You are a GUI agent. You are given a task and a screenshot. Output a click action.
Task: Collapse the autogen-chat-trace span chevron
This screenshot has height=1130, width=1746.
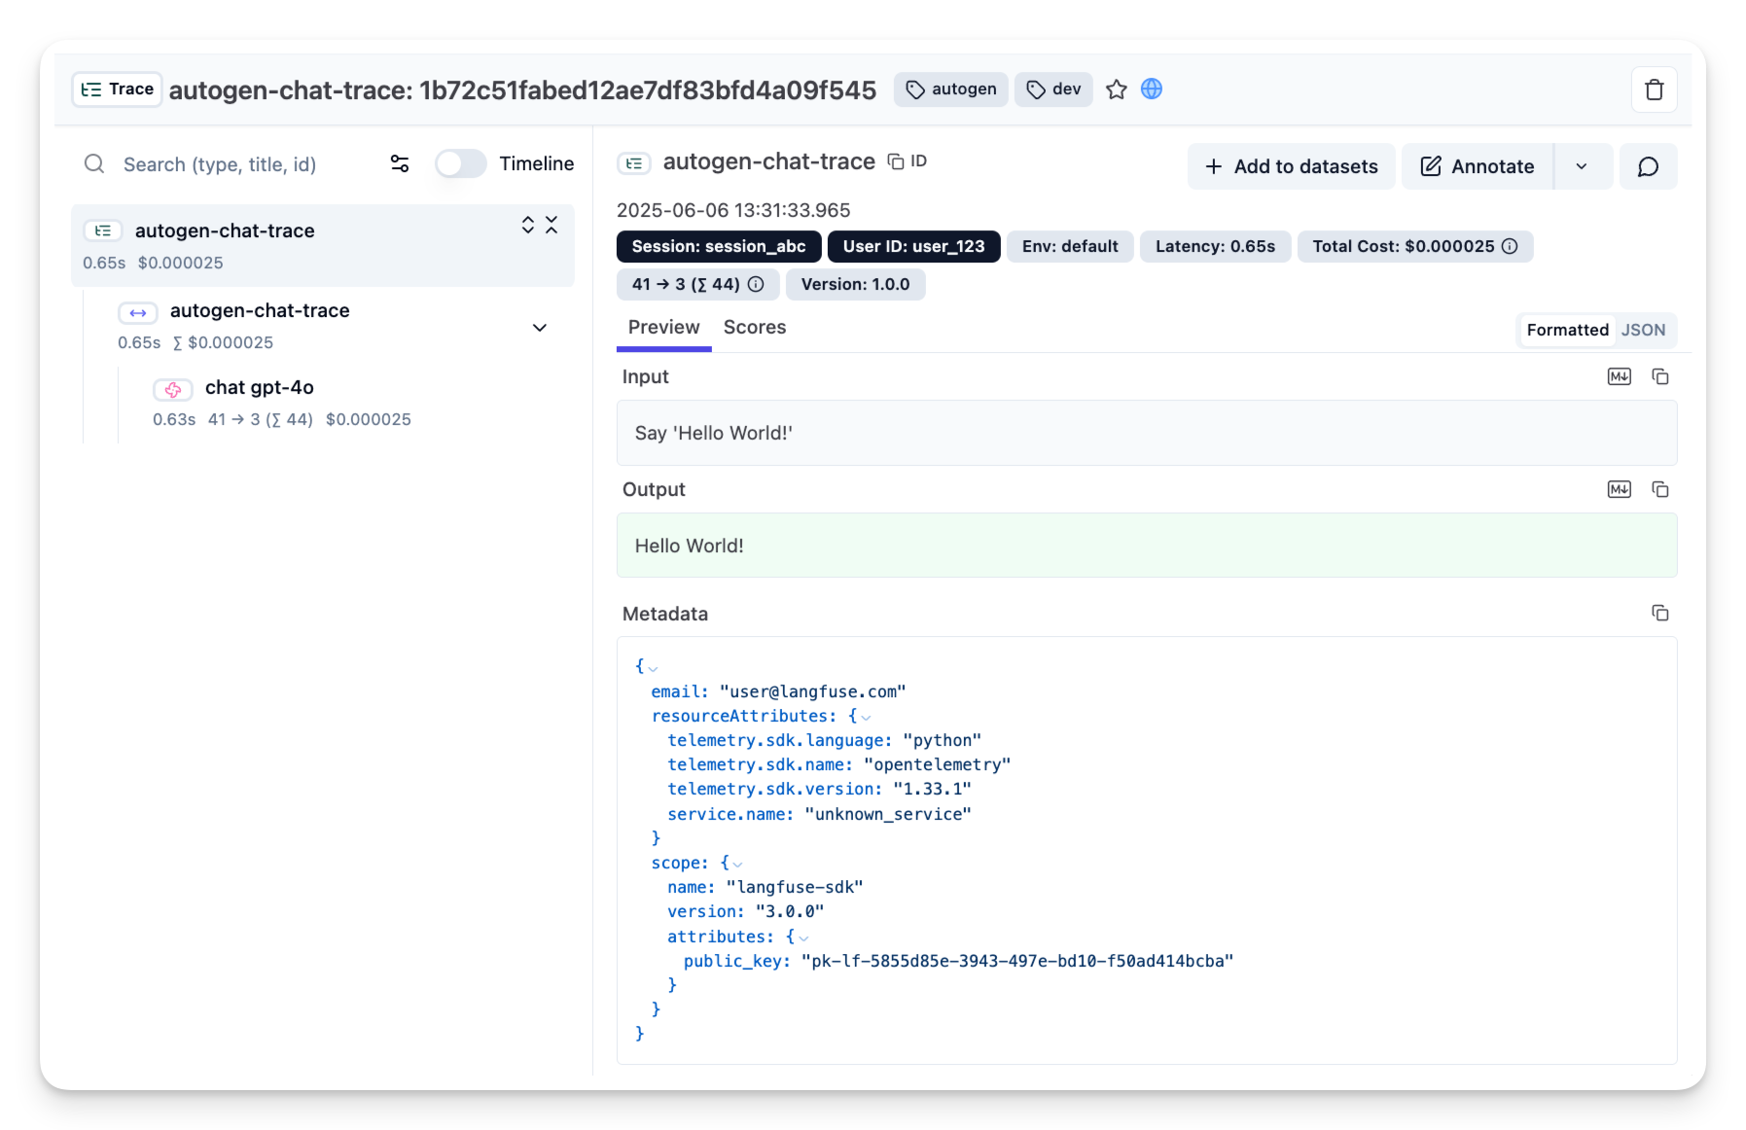pos(540,328)
